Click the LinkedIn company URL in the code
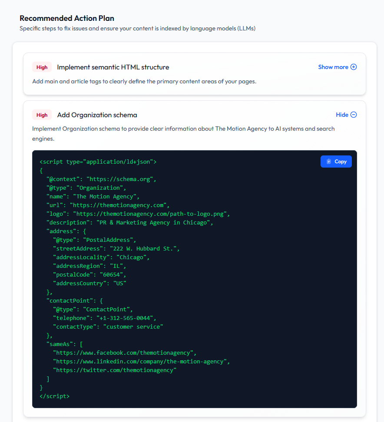The image size is (384, 422). pyautogui.click(x=141, y=361)
